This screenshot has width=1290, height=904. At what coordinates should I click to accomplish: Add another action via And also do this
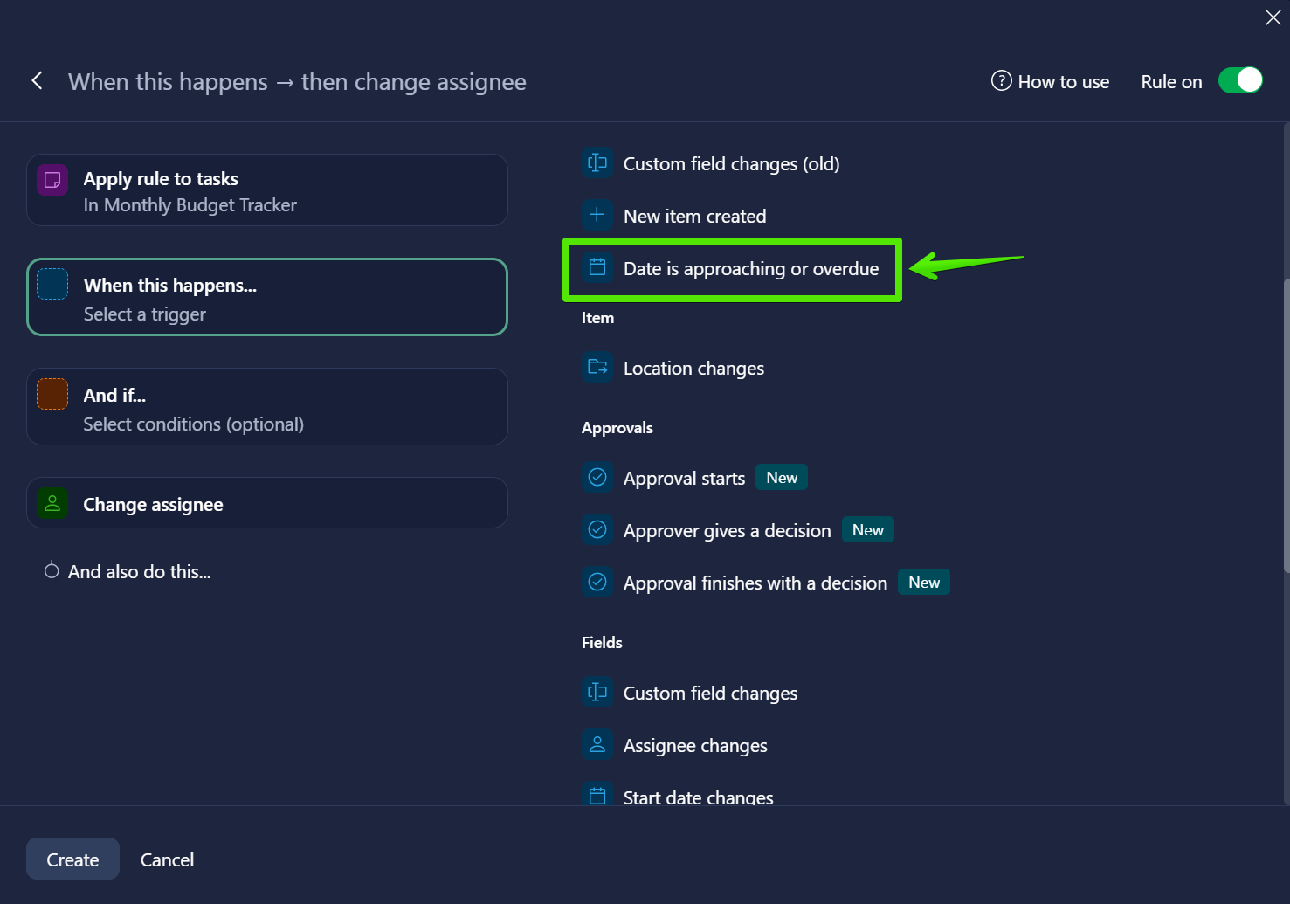click(x=139, y=572)
